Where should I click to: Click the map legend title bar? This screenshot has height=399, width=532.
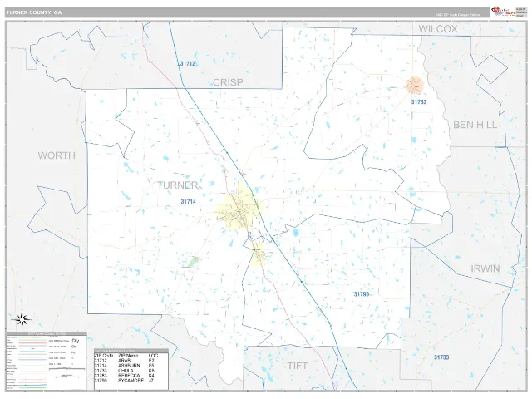47,334
